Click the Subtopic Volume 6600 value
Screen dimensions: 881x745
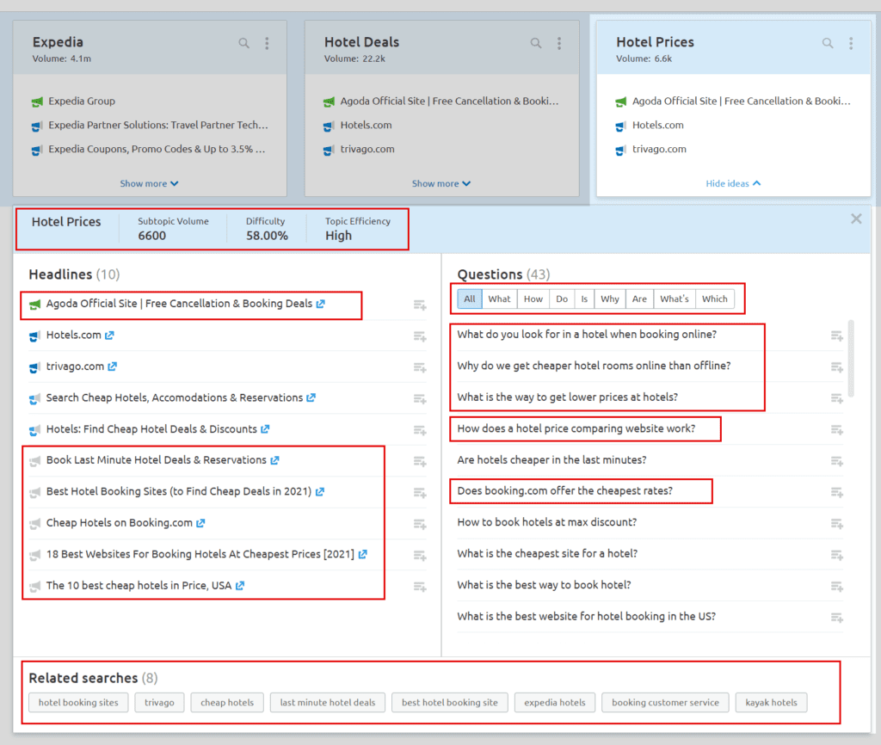(152, 236)
